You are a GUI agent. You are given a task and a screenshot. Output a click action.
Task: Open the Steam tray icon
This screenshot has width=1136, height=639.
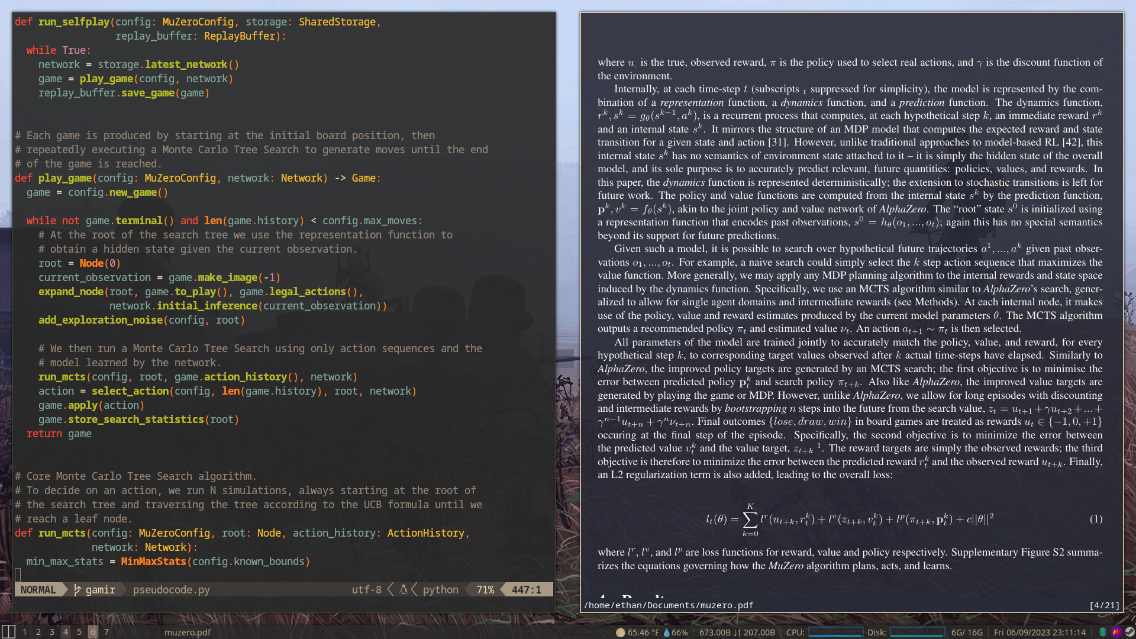(1129, 632)
